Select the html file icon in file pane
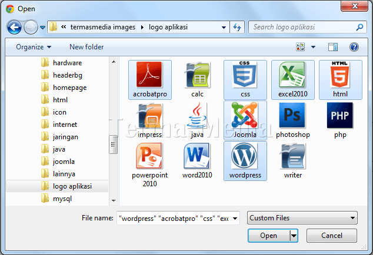 (340, 74)
